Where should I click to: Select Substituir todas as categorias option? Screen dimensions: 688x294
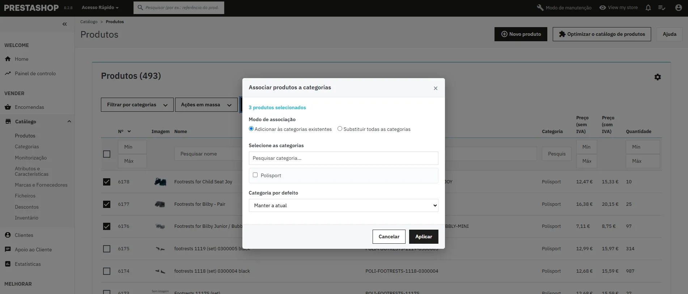340,129
